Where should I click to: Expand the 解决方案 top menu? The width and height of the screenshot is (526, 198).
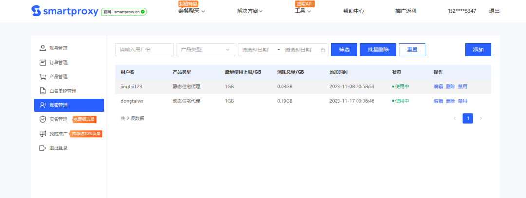point(249,11)
